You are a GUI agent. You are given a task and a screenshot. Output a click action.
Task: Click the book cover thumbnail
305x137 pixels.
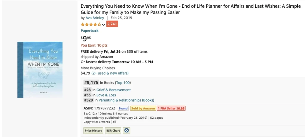tap(40, 70)
